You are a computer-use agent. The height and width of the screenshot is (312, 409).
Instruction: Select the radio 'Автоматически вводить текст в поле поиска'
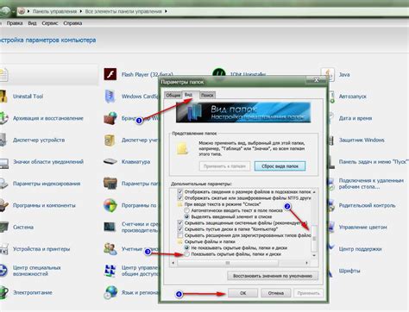pyautogui.click(x=187, y=210)
